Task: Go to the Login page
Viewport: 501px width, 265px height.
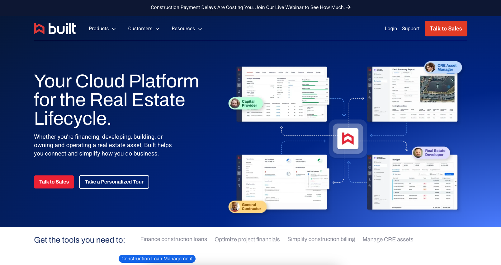Action: click(x=391, y=29)
